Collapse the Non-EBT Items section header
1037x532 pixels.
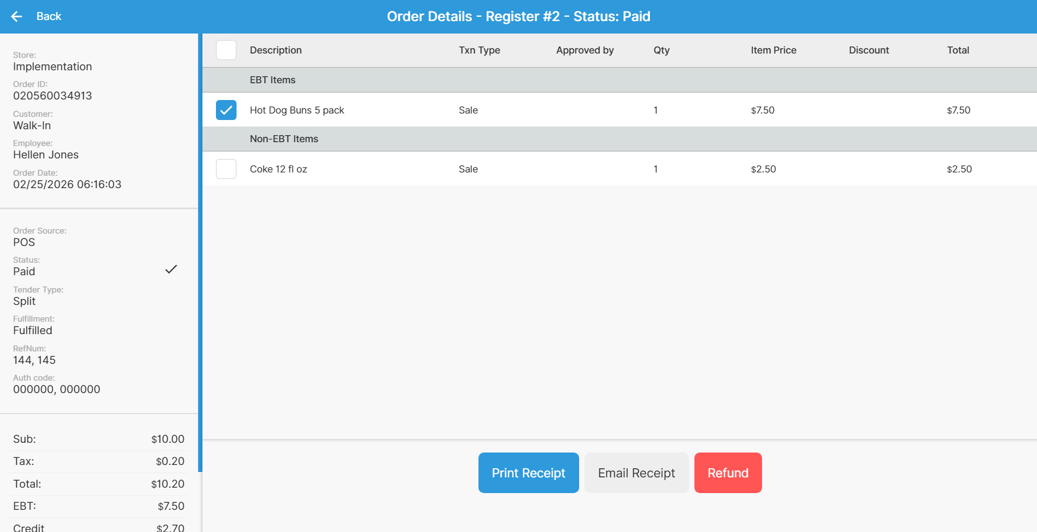(x=284, y=139)
